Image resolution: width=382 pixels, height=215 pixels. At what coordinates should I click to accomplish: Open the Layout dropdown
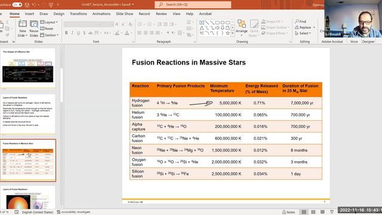click(x=49, y=22)
